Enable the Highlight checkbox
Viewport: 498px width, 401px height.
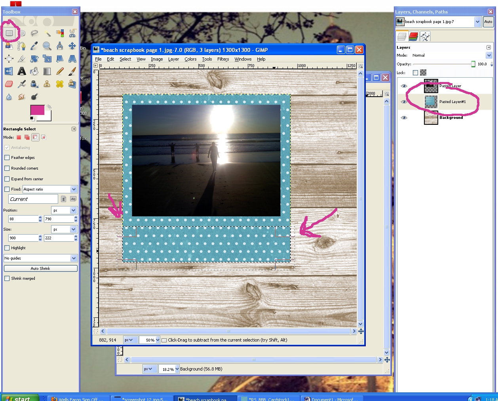click(7, 248)
